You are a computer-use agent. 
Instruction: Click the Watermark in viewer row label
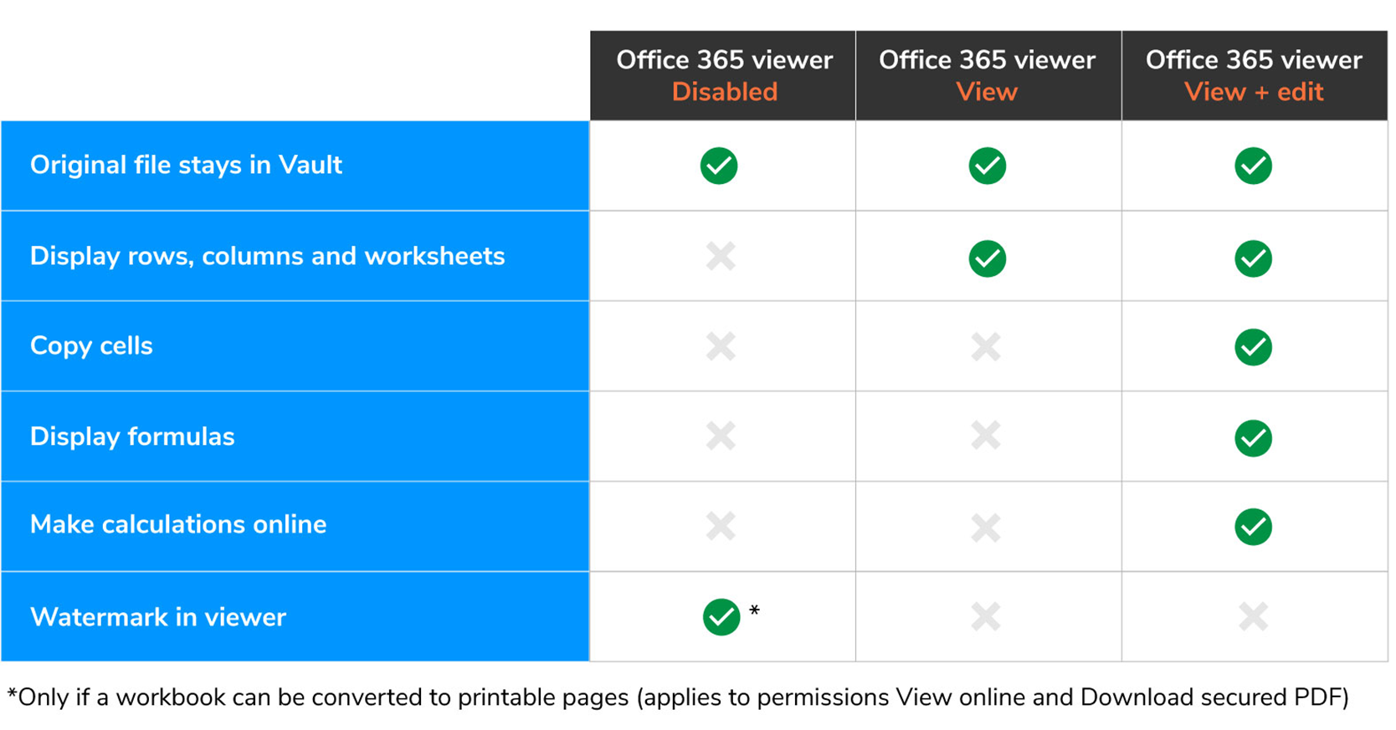[x=157, y=617]
